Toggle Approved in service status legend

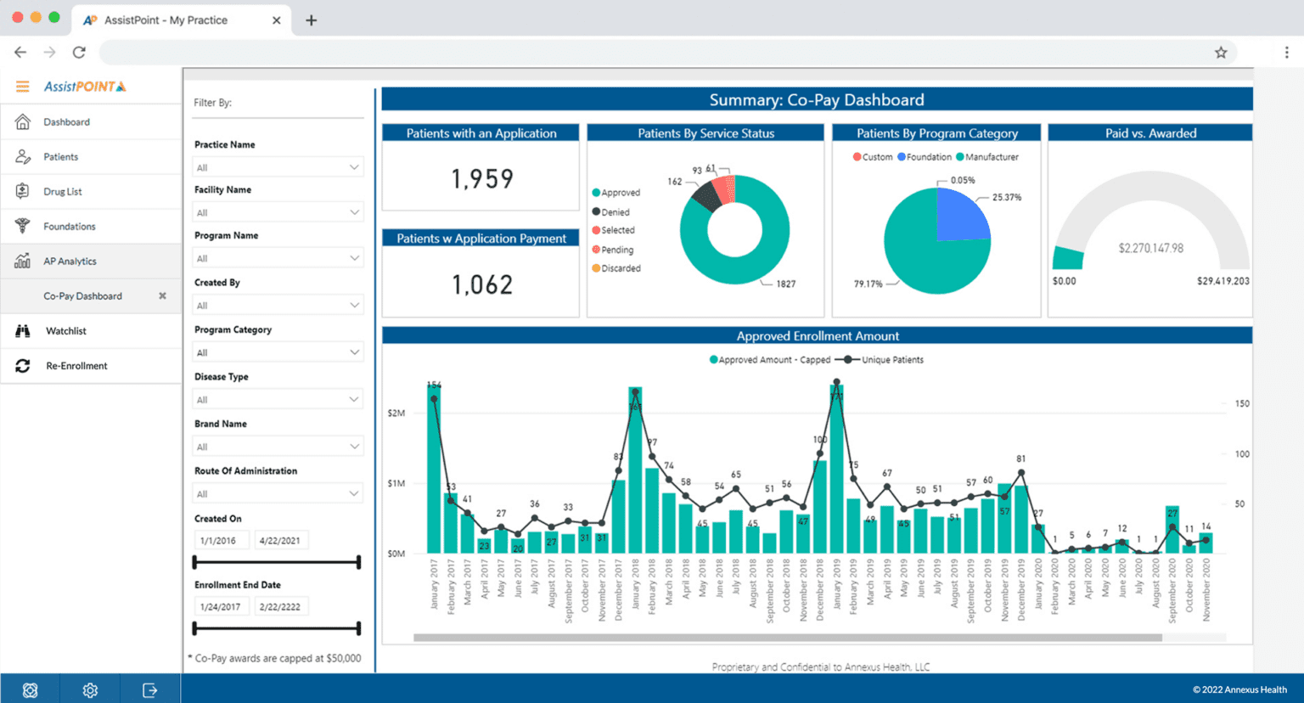[617, 192]
